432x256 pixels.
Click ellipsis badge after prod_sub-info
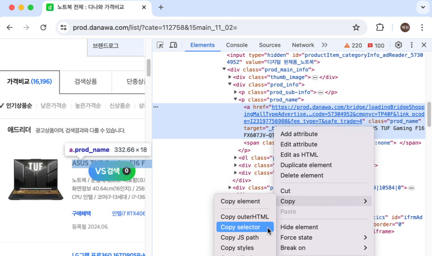tap(321, 92)
